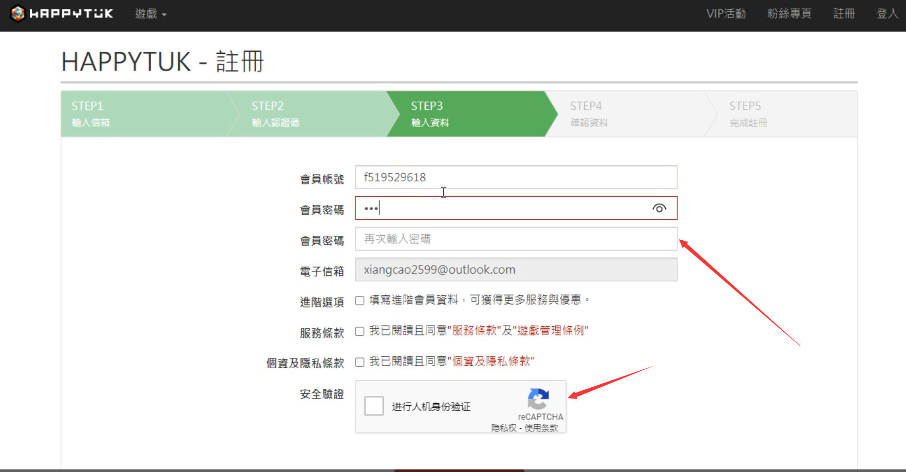Focus the 再次輸入密碼 confirm field

(x=516, y=239)
